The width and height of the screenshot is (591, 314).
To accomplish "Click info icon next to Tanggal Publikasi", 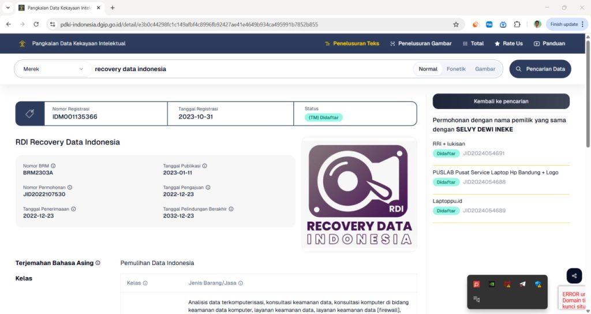I will [205, 166].
